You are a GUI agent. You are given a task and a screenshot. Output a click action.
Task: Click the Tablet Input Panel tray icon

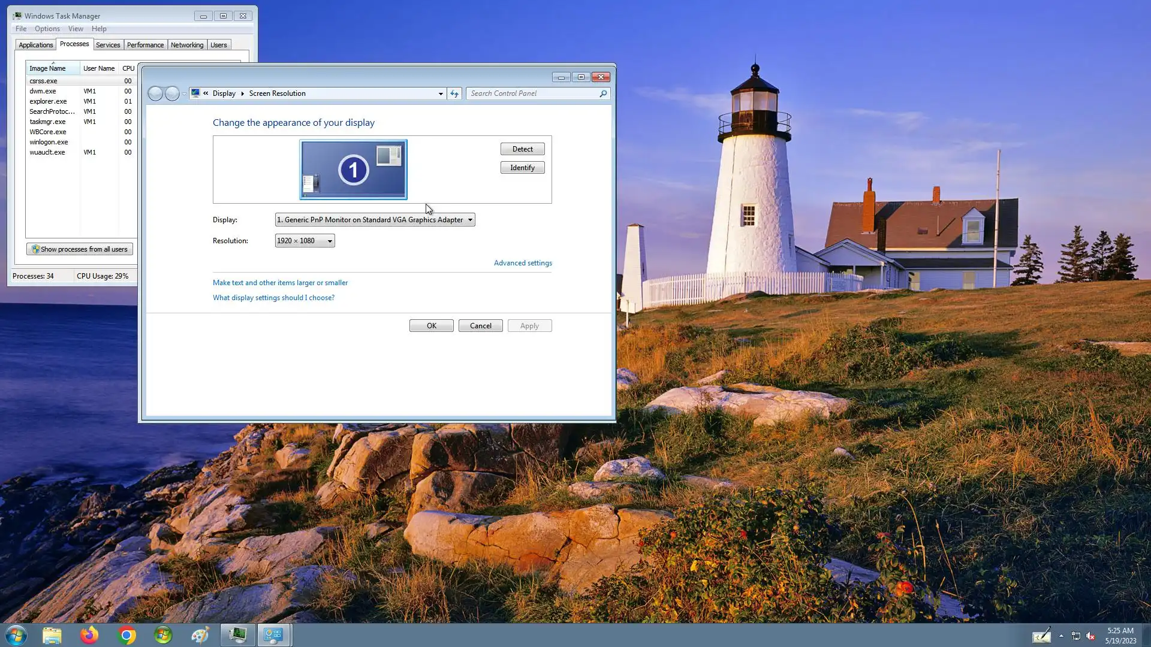pyautogui.click(x=1041, y=636)
